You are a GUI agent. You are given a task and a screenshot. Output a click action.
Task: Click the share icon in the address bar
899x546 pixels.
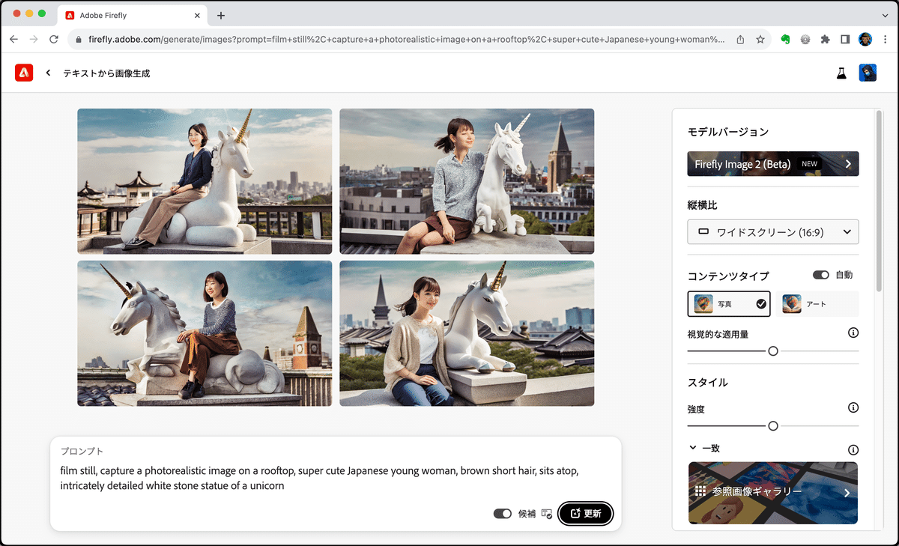tap(741, 39)
